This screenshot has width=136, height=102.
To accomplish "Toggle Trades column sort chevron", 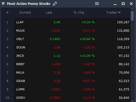I will click(x=119, y=12).
